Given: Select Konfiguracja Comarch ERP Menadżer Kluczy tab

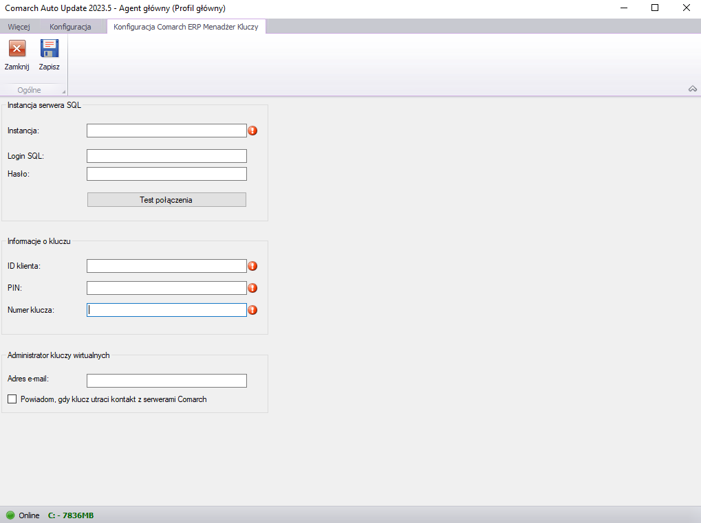Looking at the screenshot, I should click(186, 27).
